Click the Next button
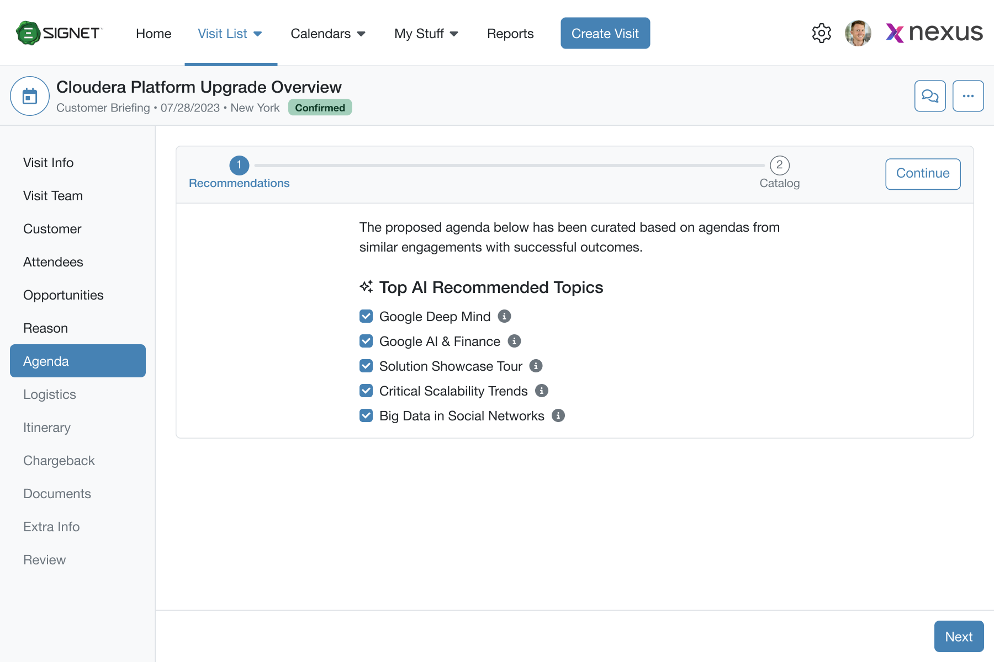This screenshot has width=994, height=662. (x=959, y=636)
